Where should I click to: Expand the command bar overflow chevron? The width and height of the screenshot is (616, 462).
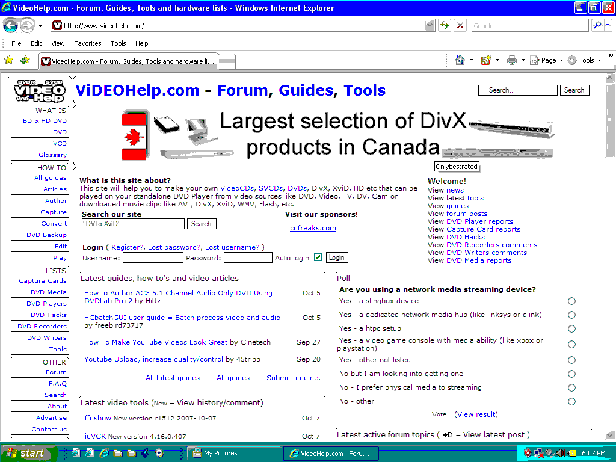[x=611, y=55]
